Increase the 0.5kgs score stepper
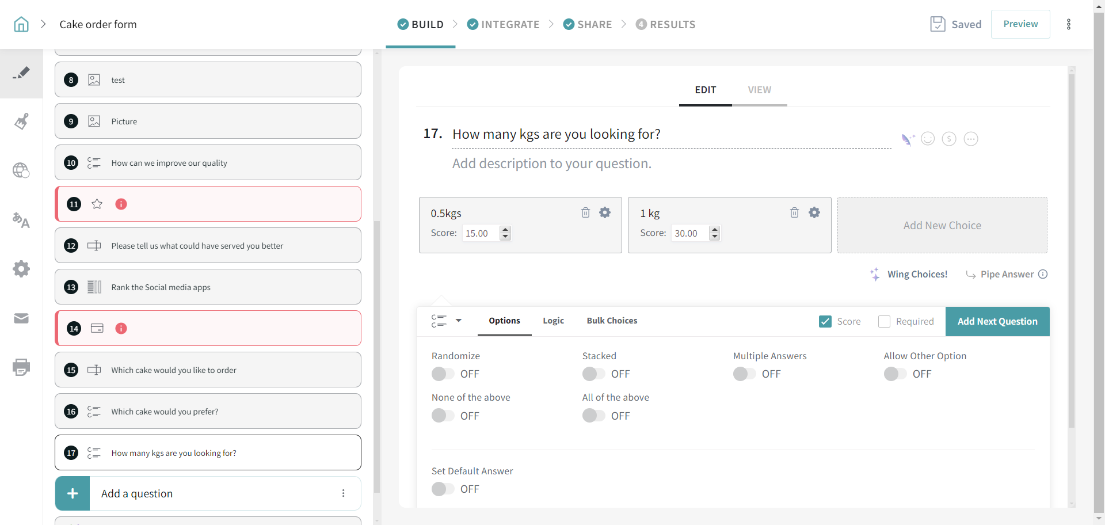Image resolution: width=1105 pixels, height=525 pixels. [x=505, y=229]
